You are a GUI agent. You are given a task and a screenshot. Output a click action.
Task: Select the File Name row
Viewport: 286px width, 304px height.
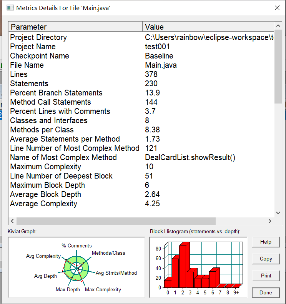point(141,65)
